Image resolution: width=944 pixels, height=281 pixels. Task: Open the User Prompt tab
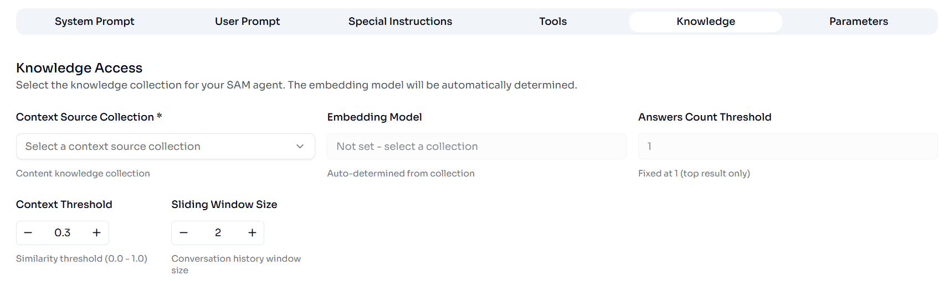[x=247, y=22]
